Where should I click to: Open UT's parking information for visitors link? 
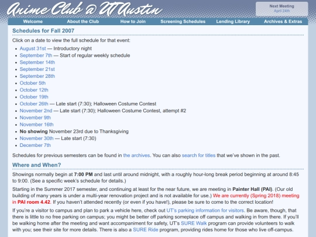pos(205,211)
